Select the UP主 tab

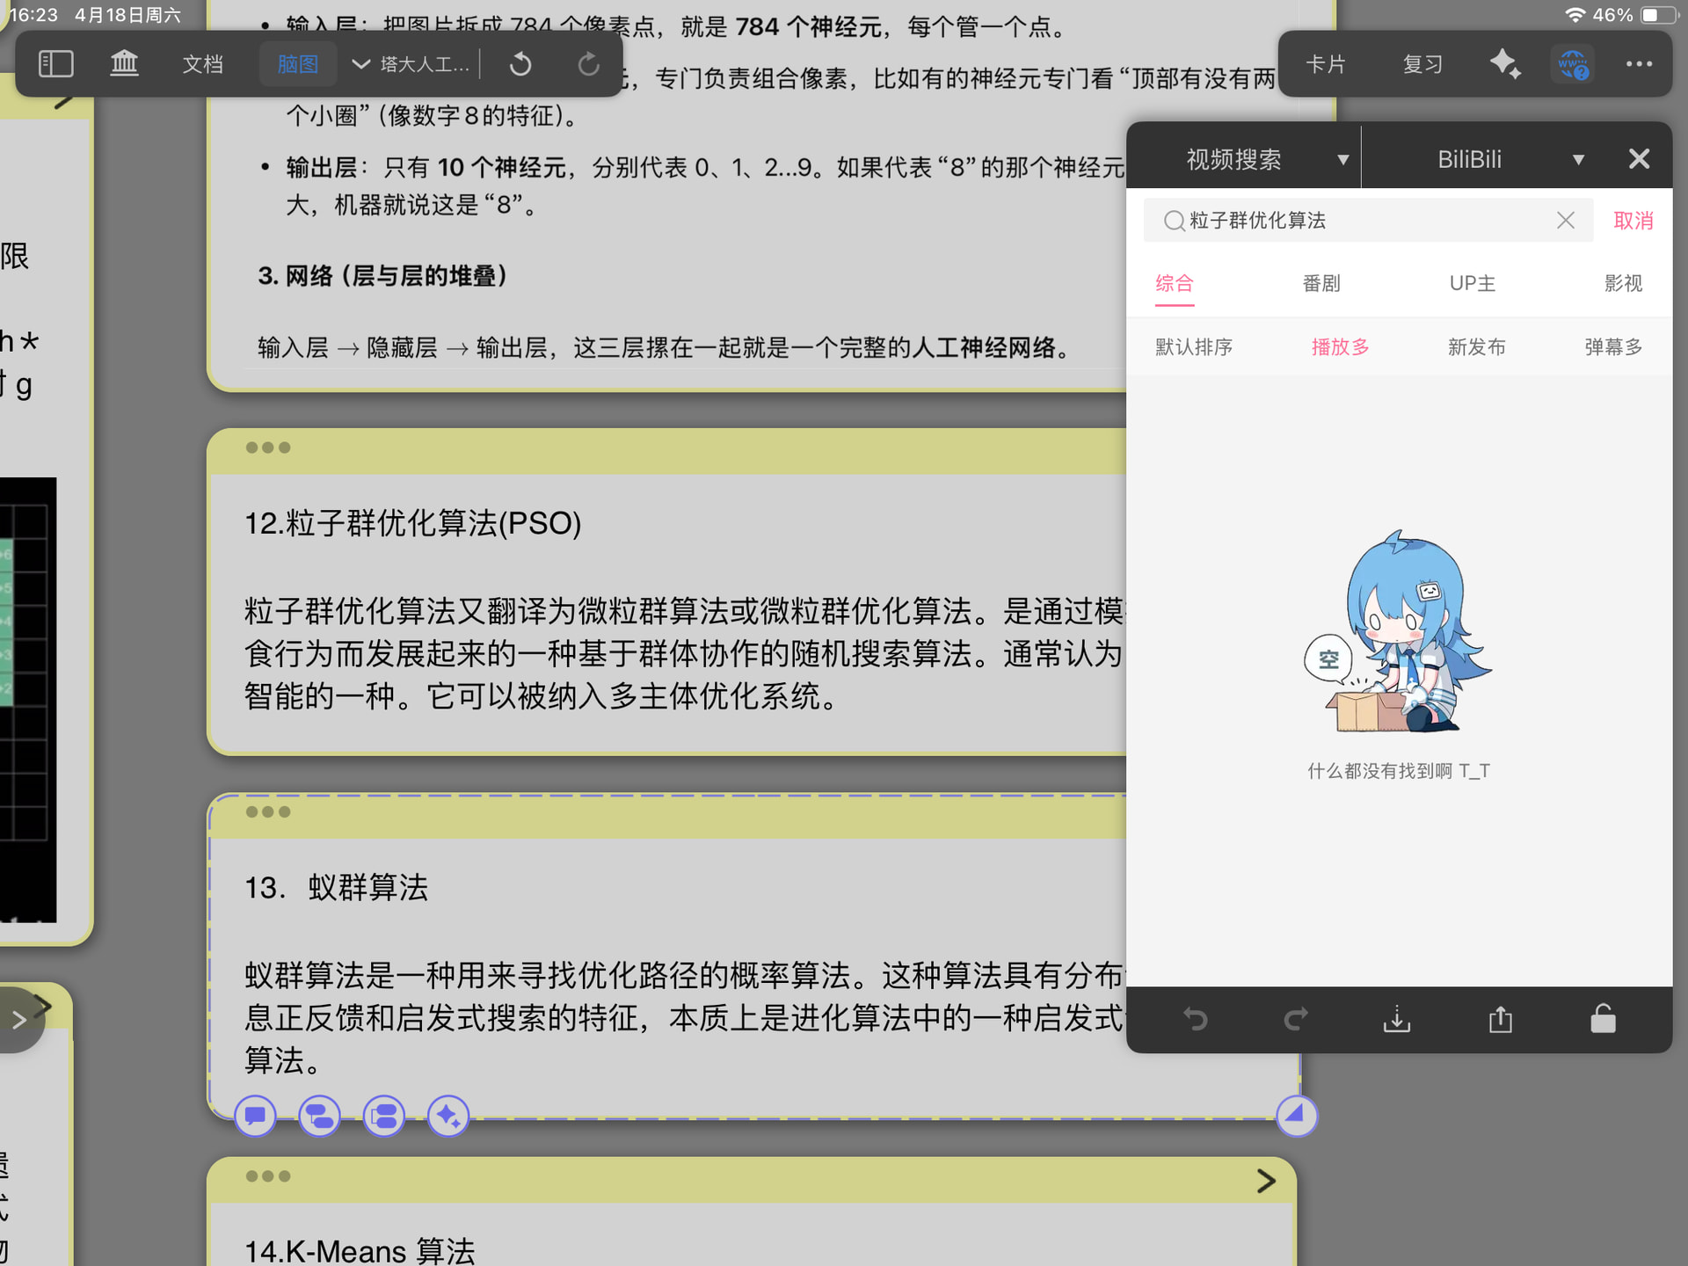[x=1472, y=283]
